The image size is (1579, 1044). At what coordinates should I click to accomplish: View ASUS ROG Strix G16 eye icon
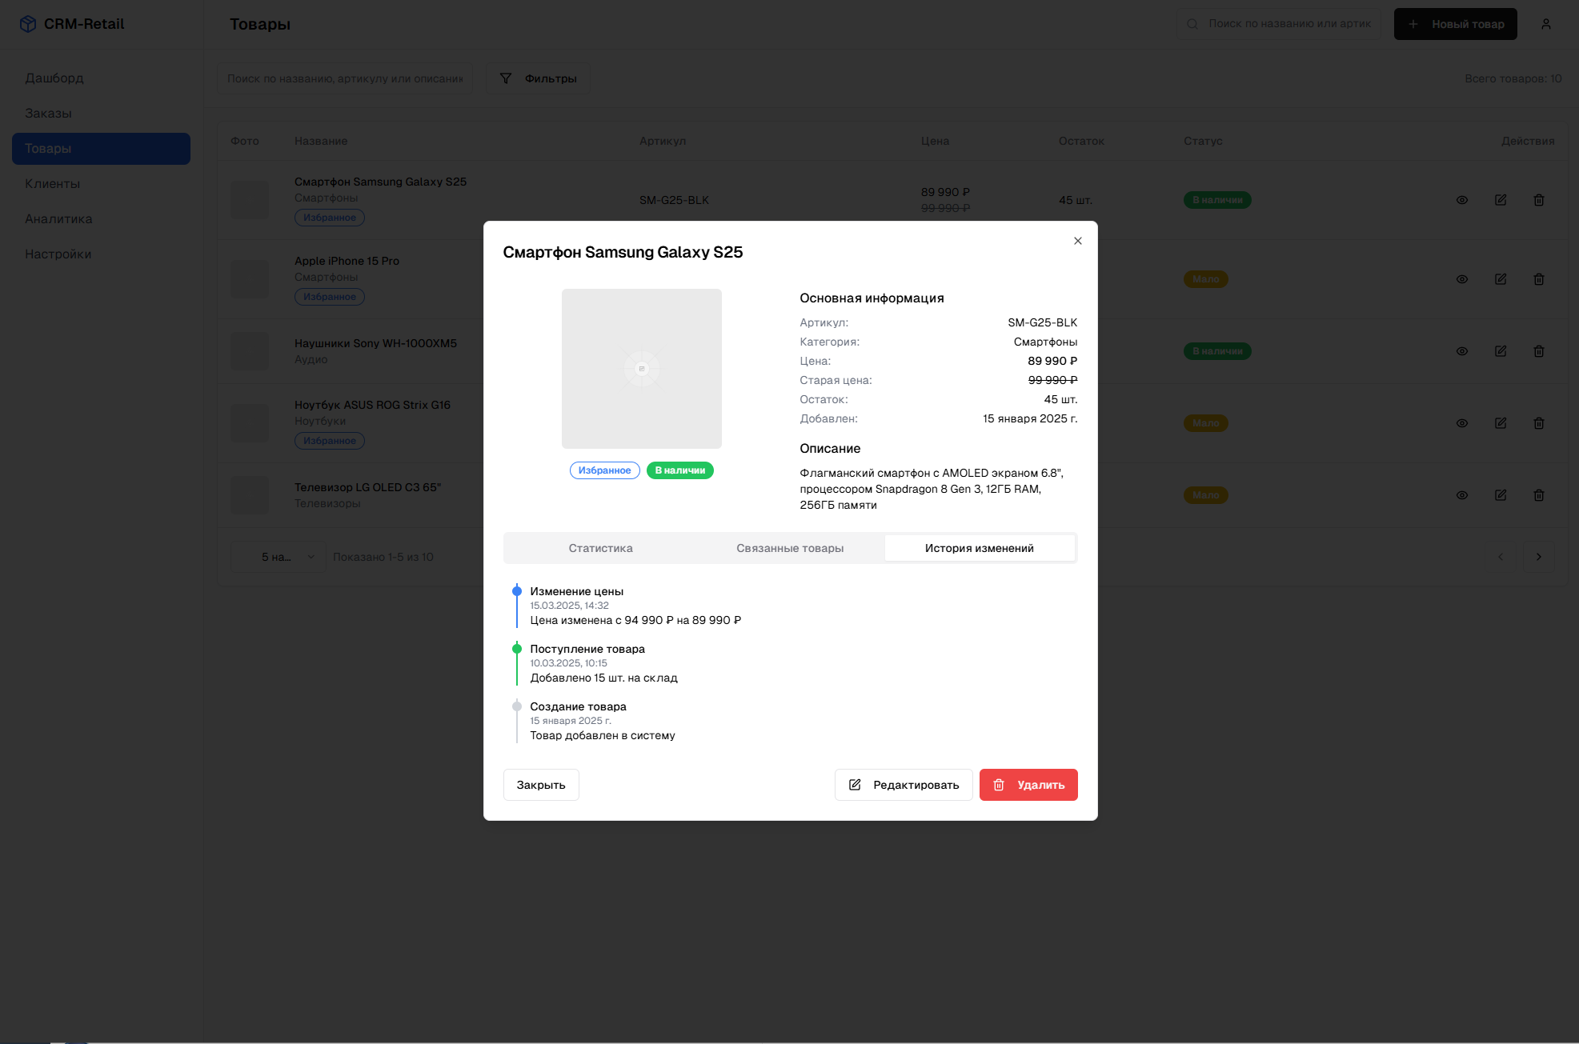click(x=1461, y=423)
